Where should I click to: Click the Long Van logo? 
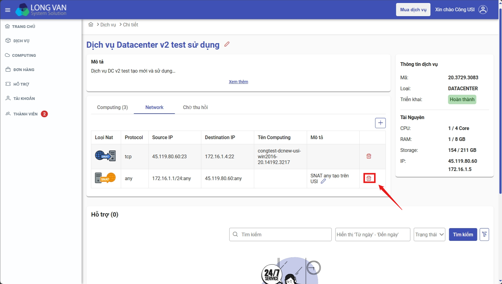click(41, 10)
